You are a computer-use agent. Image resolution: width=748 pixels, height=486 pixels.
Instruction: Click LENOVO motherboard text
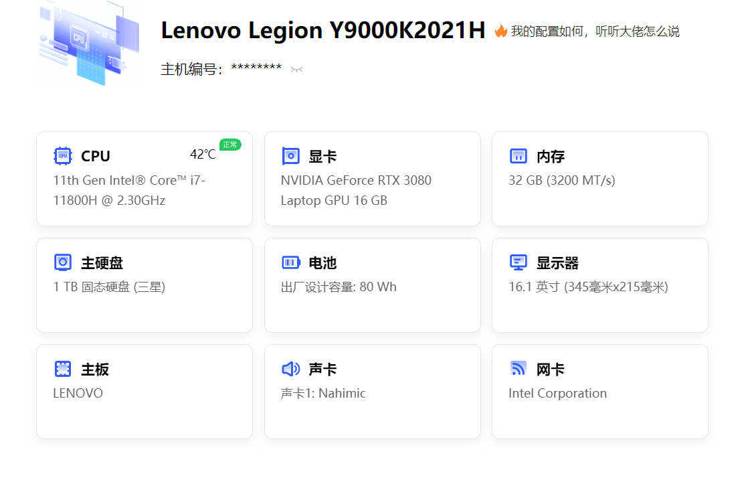78,394
